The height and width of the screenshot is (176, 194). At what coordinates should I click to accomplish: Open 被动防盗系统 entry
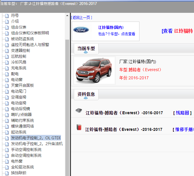[x=22, y=39]
